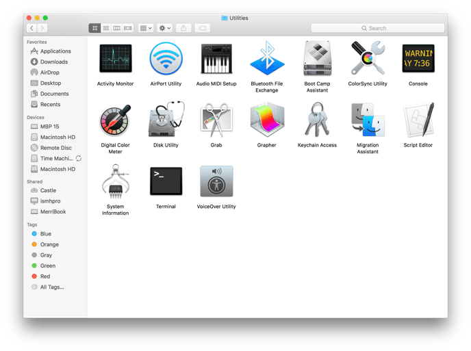Open System Information icon
Viewport: 471px width, 351px height.
pyautogui.click(x=116, y=181)
